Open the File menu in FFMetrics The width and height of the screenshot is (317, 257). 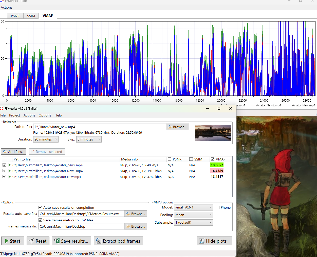pyautogui.click(x=3, y=115)
